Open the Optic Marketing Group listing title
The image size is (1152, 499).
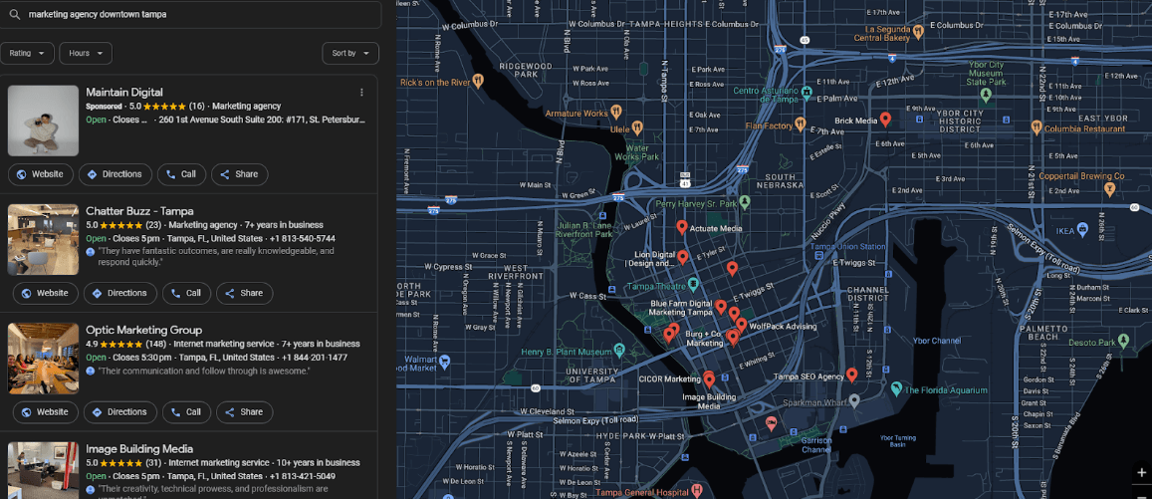coord(144,330)
